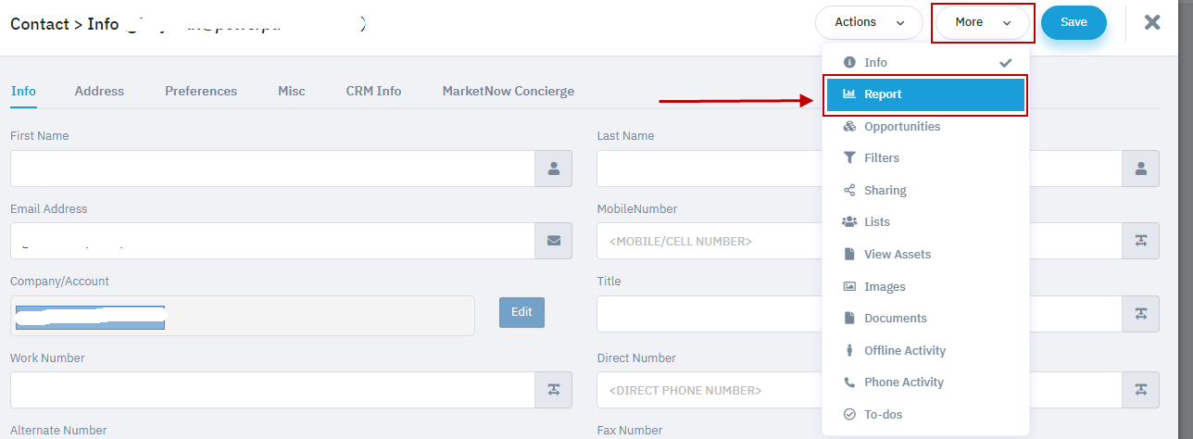Screen dimensions: 1193x439
Task: Click the merge icon beside Work Number field
Action: coord(554,390)
